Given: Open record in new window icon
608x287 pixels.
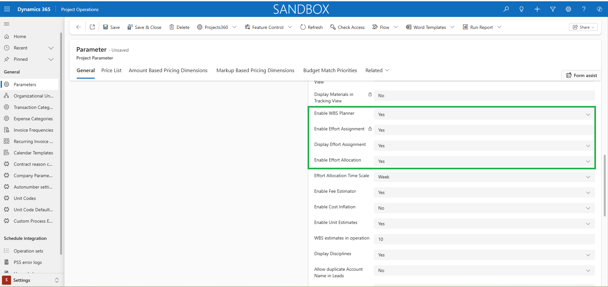Looking at the screenshot, I should pos(92,27).
